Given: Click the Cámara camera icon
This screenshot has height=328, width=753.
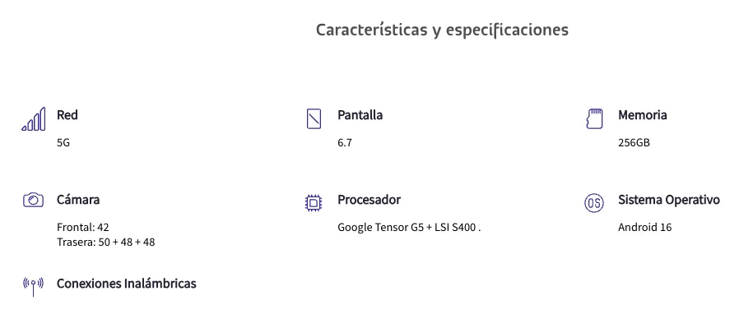Looking at the screenshot, I should pyautogui.click(x=33, y=200).
